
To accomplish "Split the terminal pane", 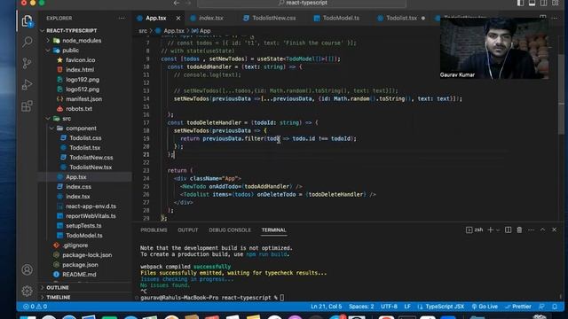I will pyautogui.click(x=509, y=230).
